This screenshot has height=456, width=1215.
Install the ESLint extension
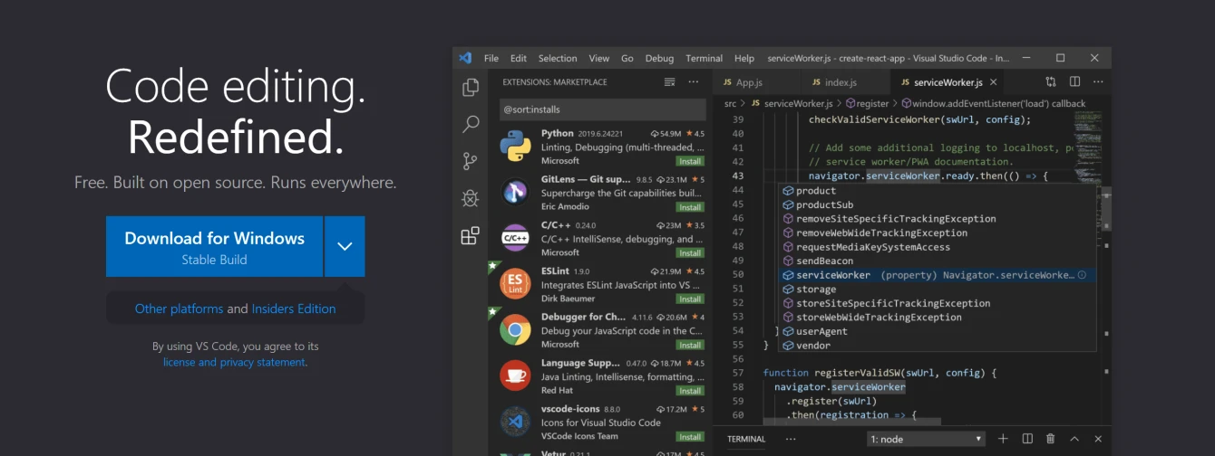tap(690, 299)
